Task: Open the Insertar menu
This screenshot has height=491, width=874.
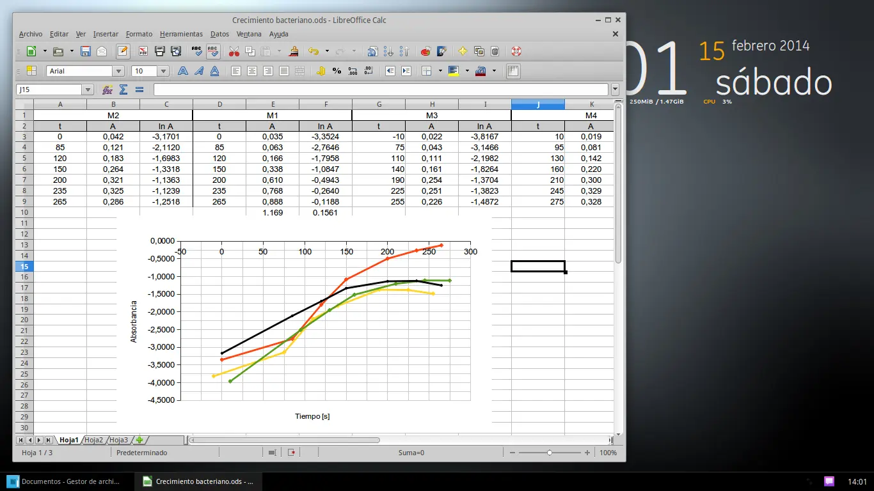Action: (106, 34)
